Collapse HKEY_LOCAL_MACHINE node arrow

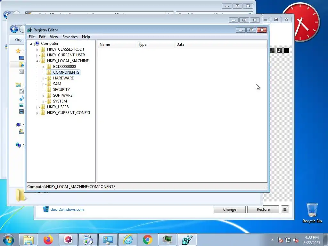[x=37, y=61]
